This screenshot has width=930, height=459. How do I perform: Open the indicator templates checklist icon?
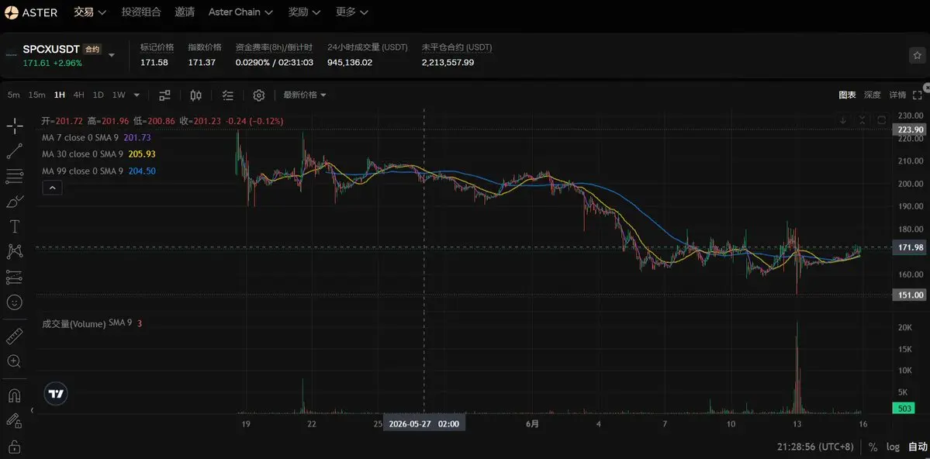coord(228,95)
